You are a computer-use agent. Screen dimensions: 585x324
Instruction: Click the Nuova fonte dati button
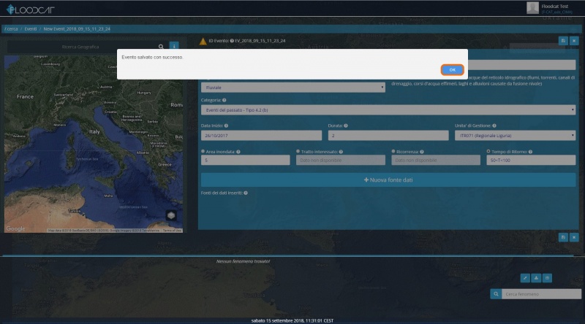click(x=388, y=180)
